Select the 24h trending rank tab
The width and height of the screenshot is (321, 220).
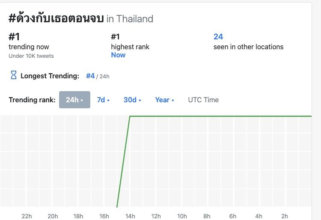coord(74,100)
